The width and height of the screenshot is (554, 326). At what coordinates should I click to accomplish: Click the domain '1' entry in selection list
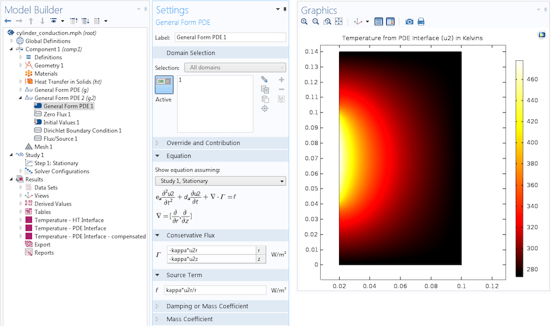180,80
